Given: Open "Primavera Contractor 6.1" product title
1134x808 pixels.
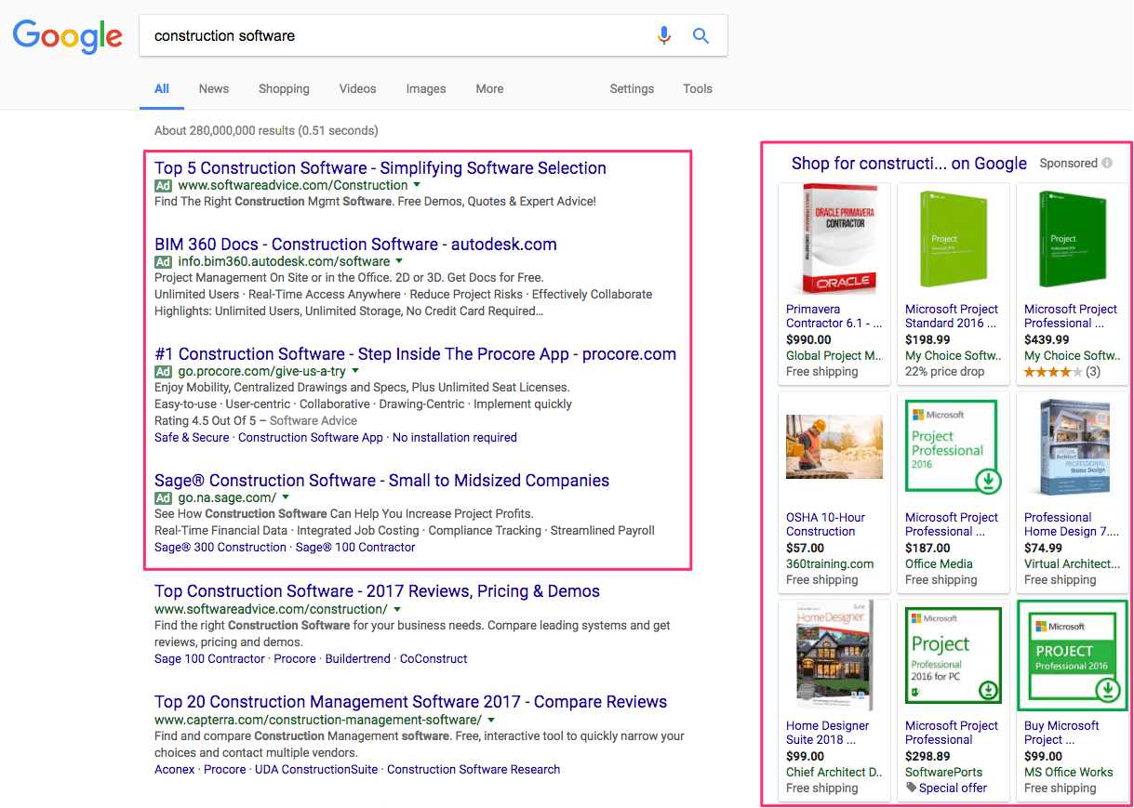Looking at the screenshot, I should (834, 316).
